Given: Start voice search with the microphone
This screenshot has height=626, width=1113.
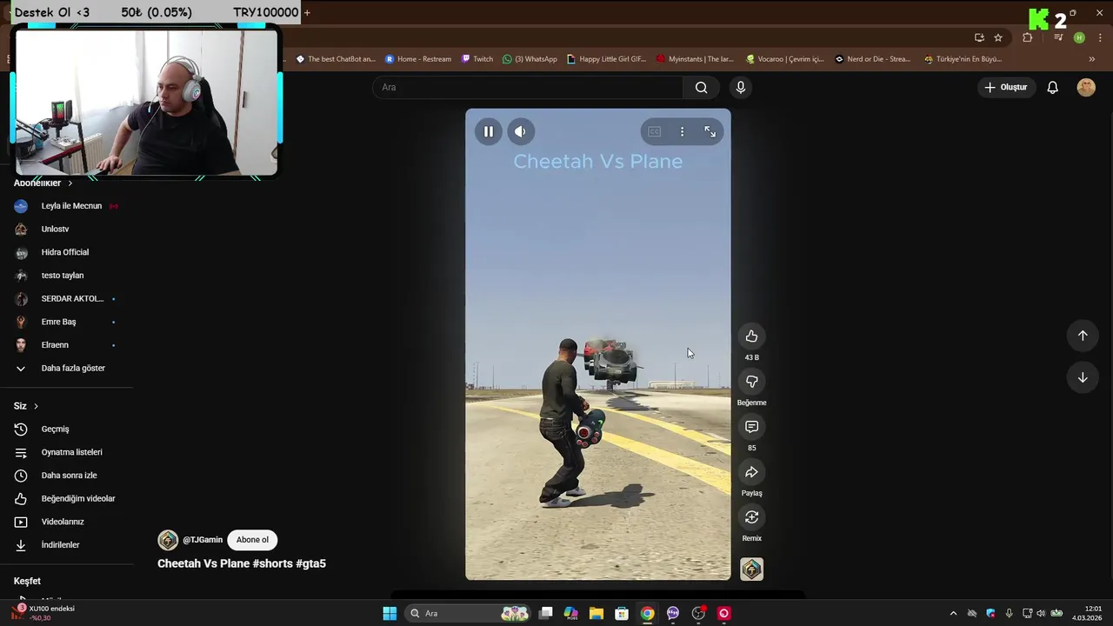Looking at the screenshot, I should pos(741,87).
